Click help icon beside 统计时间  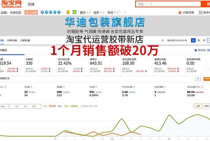coord(163,40)
